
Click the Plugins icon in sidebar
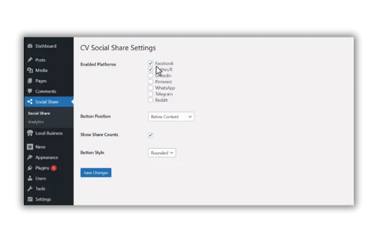click(29, 168)
